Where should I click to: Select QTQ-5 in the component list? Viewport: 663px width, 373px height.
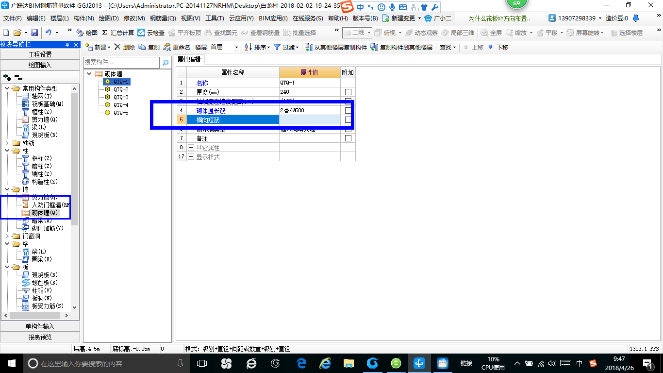(121, 113)
